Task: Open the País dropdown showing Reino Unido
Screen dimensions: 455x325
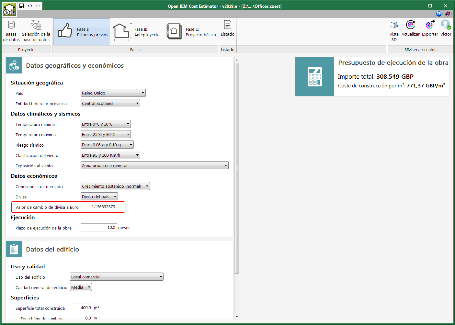Action: point(113,93)
